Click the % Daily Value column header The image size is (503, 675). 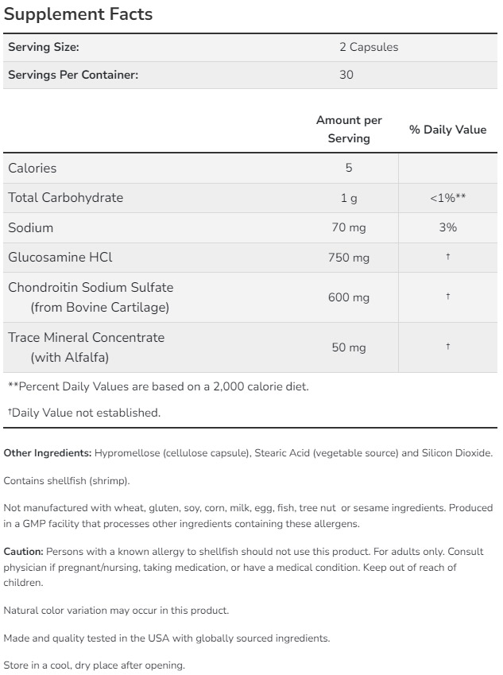(x=447, y=130)
